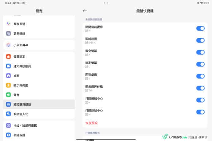Select the 螢幕鎖定 lock icon
The height and width of the screenshot is (141, 212).
pos(9,57)
